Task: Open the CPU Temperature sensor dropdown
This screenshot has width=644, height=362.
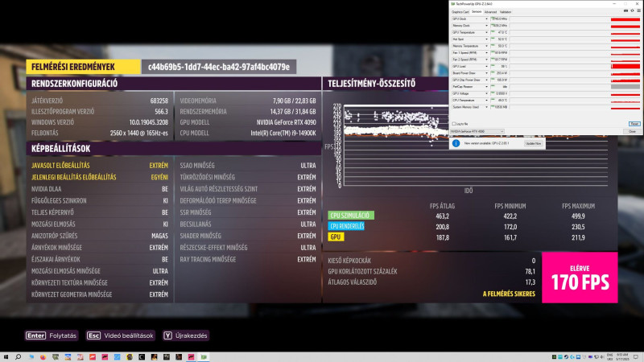Action: click(486, 100)
